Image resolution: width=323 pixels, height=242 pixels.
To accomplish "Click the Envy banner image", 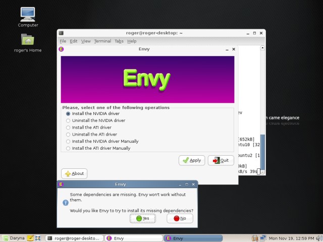I will [147, 80].
